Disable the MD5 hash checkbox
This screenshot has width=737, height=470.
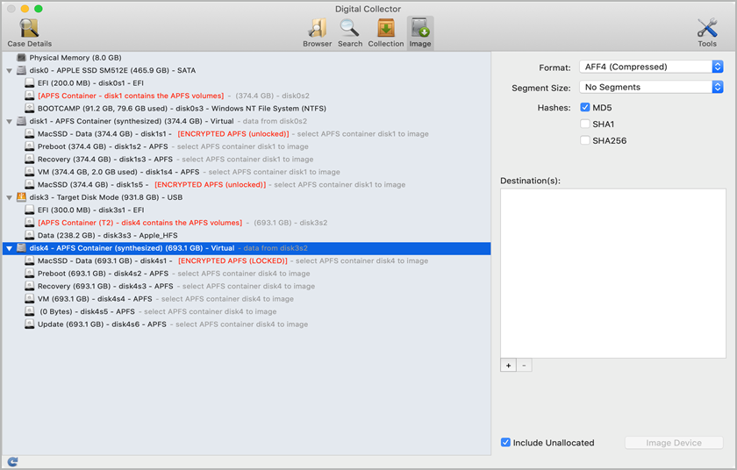tap(585, 108)
